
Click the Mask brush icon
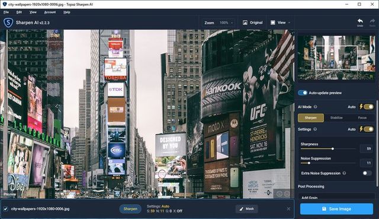241,209
